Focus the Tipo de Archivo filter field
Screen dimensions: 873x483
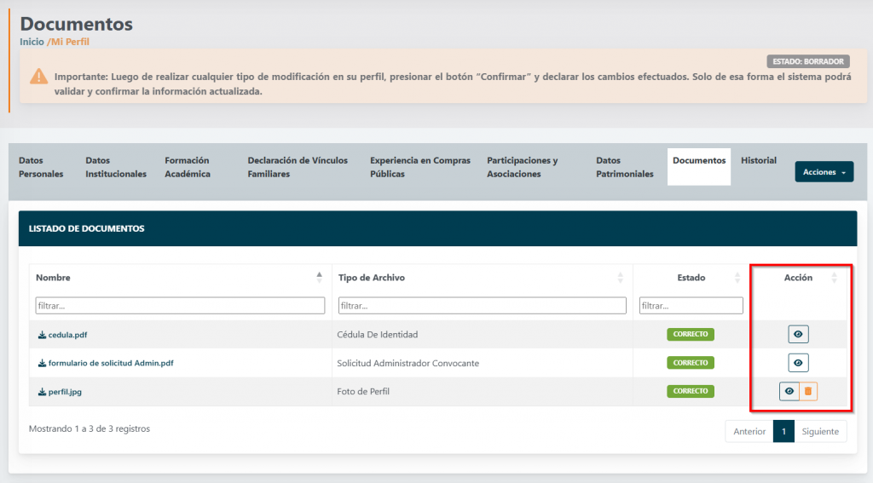click(x=483, y=306)
